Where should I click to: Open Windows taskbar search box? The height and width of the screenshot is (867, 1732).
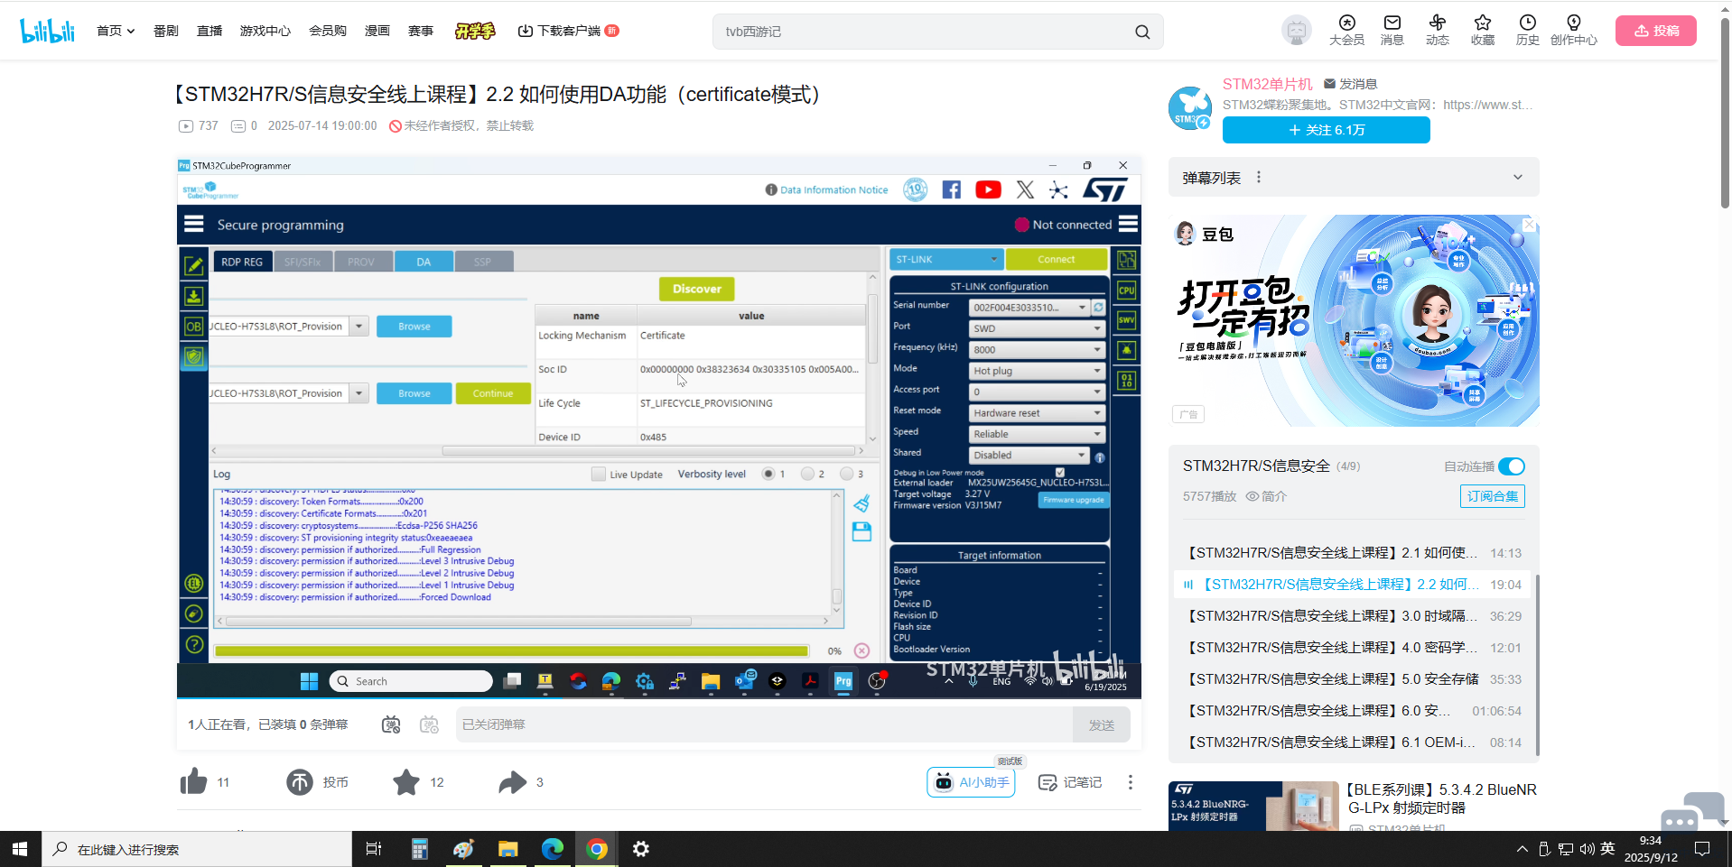[x=197, y=849]
